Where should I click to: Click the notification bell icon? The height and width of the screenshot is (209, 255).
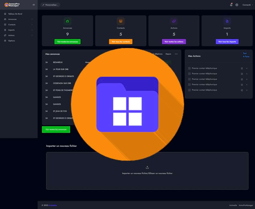pyautogui.click(x=231, y=5)
